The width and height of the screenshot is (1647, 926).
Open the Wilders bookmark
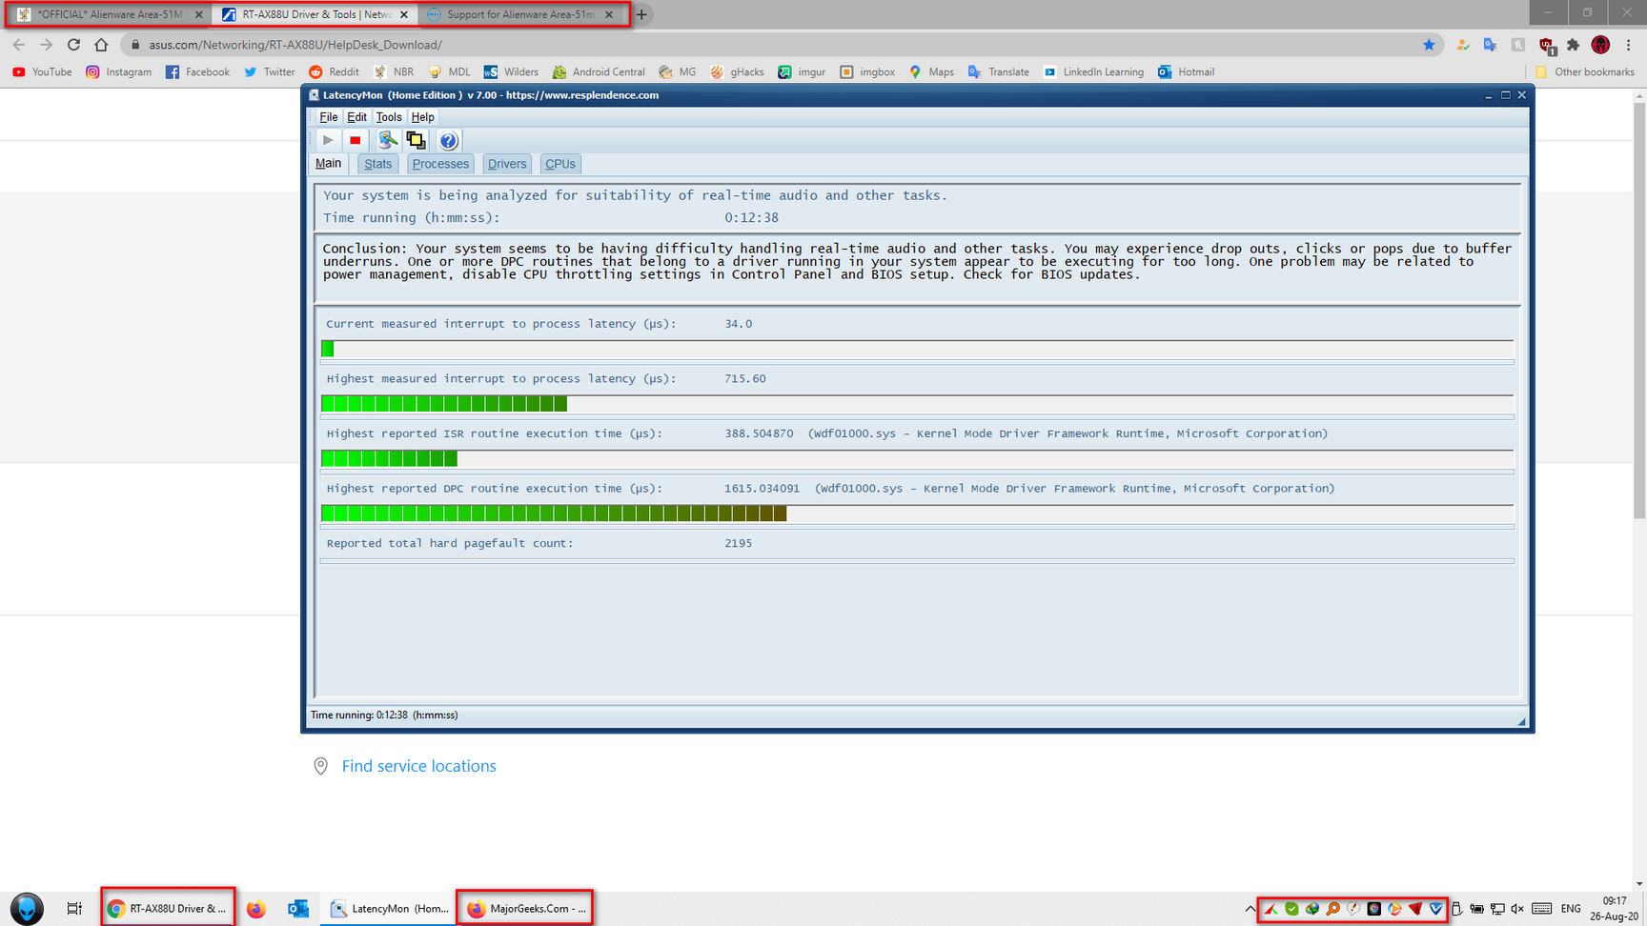coord(511,72)
